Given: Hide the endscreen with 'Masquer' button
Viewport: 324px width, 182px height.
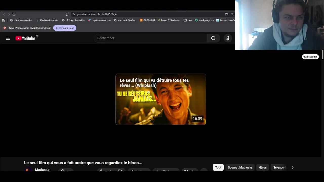Looking at the screenshot, I should (310, 57).
